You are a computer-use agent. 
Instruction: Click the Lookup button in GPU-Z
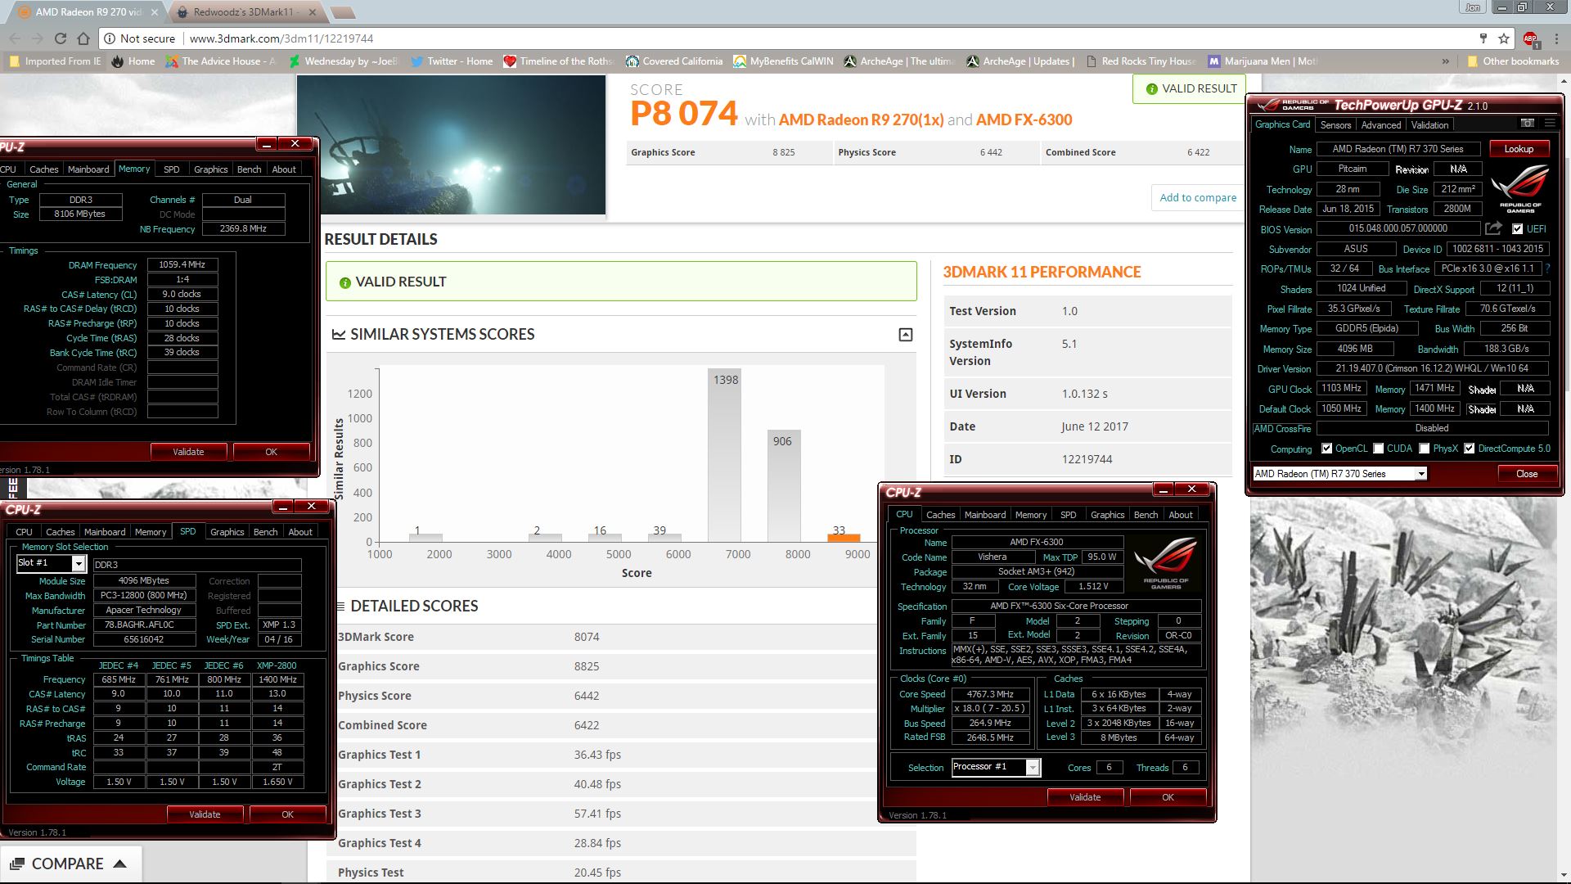click(1519, 149)
